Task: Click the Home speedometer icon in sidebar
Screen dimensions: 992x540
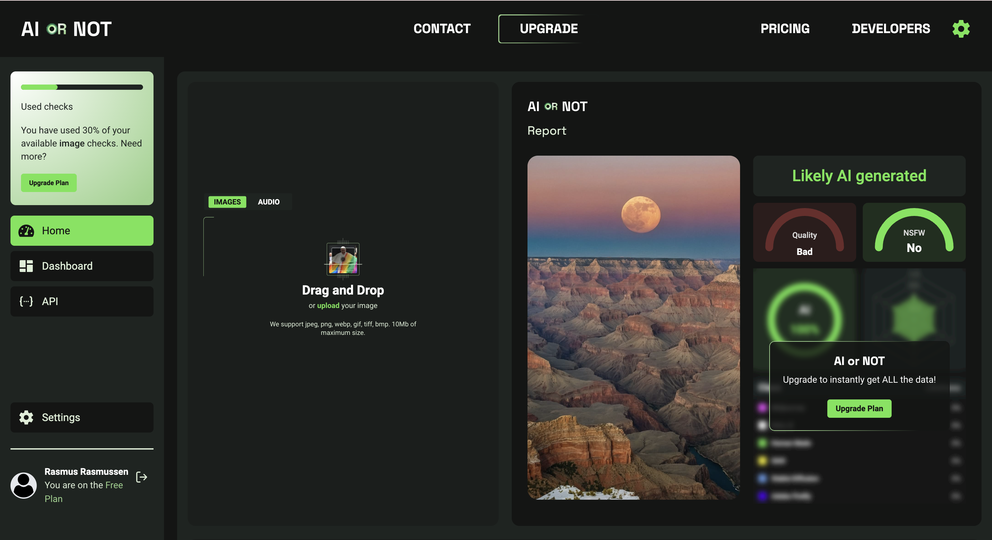Action: coord(26,231)
